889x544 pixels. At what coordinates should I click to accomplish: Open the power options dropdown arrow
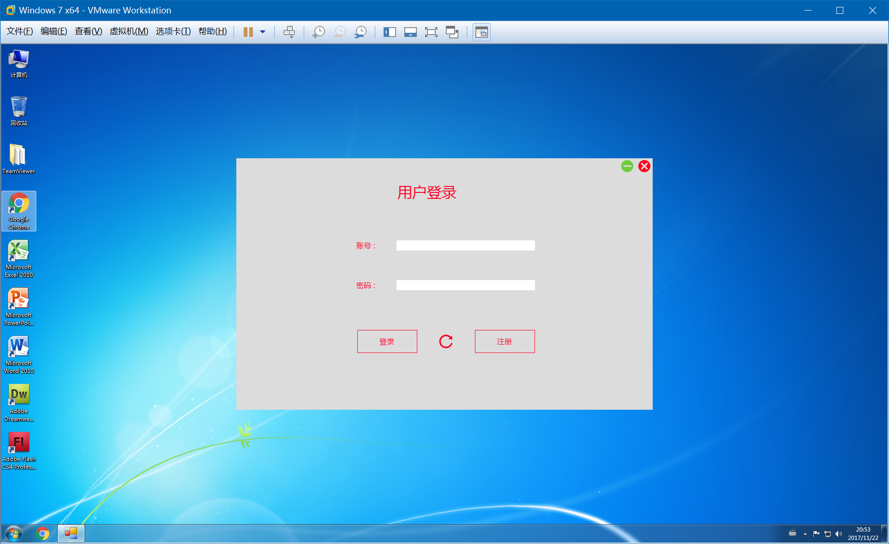(x=263, y=32)
